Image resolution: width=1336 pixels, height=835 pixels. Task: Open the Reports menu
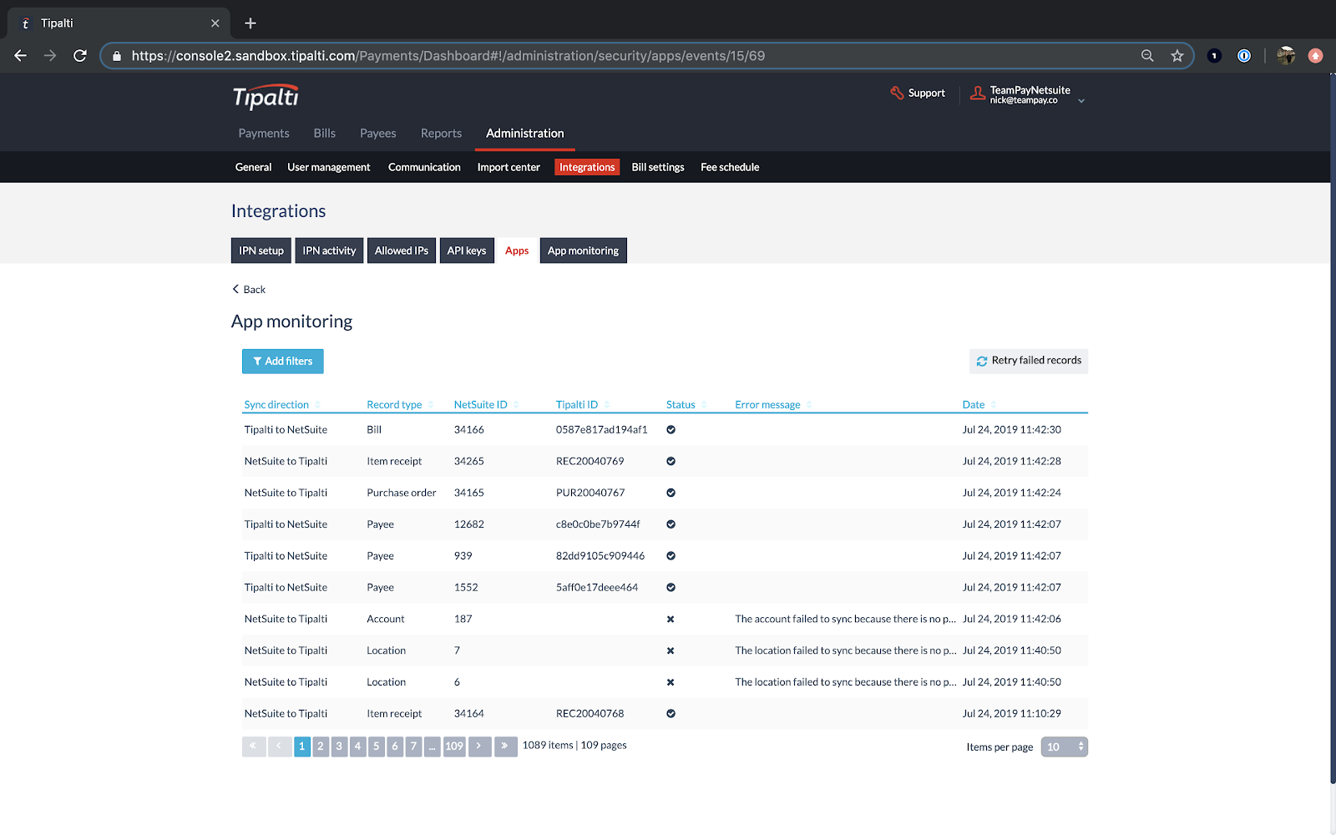tap(441, 134)
